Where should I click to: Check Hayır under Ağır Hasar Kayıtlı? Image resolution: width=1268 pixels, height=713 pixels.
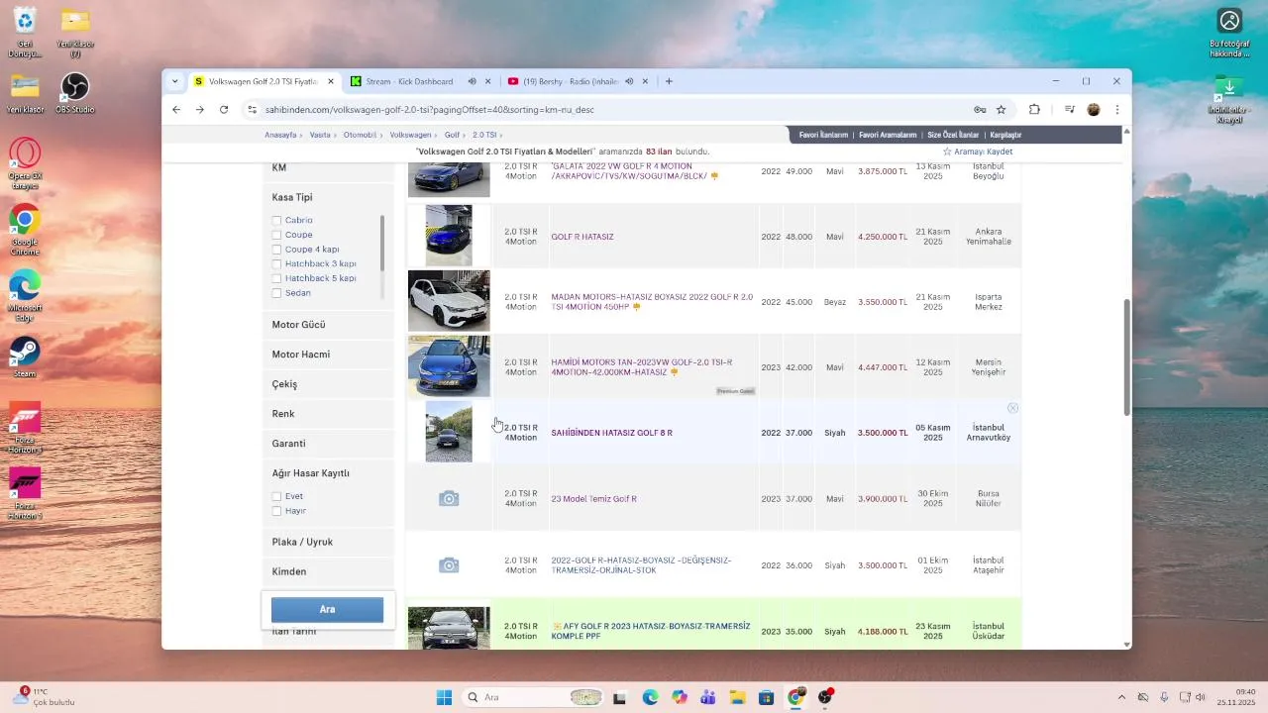click(x=277, y=511)
